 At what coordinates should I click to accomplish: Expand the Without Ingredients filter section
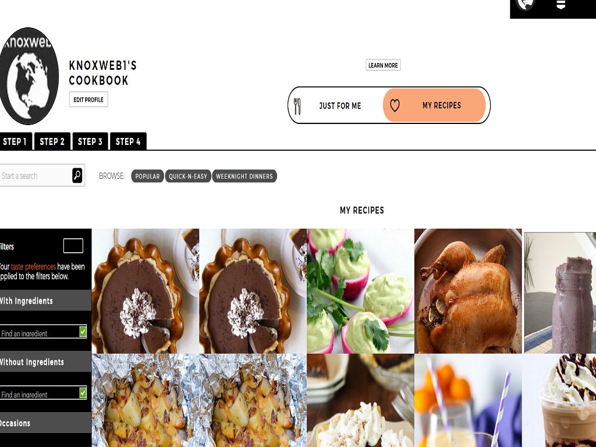pyautogui.click(x=45, y=362)
